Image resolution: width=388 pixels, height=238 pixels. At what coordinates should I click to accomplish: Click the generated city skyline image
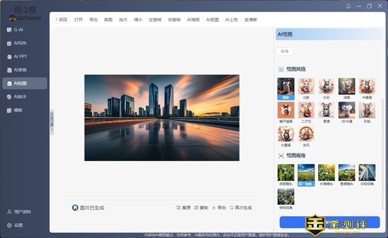coord(161,118)
